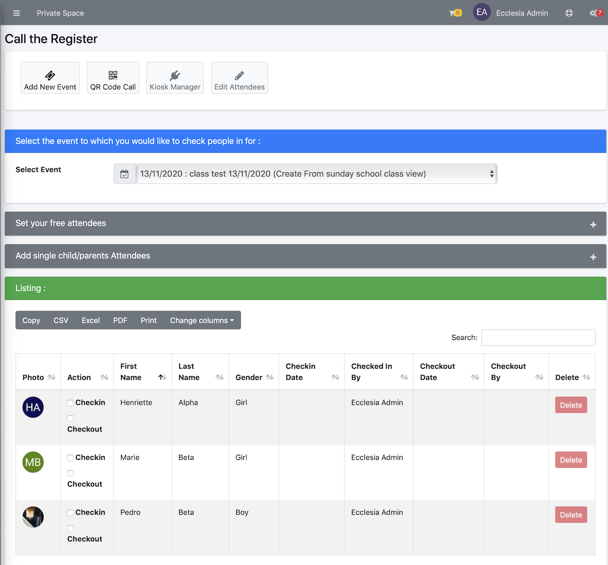Click the first name Pedro
The height and width of the screenshot is (565, 608).
(x=130, y=512)
